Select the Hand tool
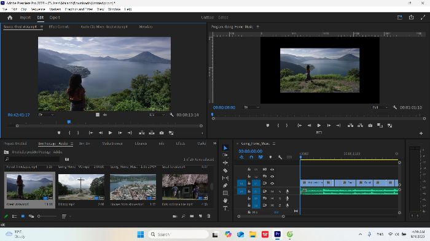This screenshot has height=241, width=430. click(x=225, y=201)
